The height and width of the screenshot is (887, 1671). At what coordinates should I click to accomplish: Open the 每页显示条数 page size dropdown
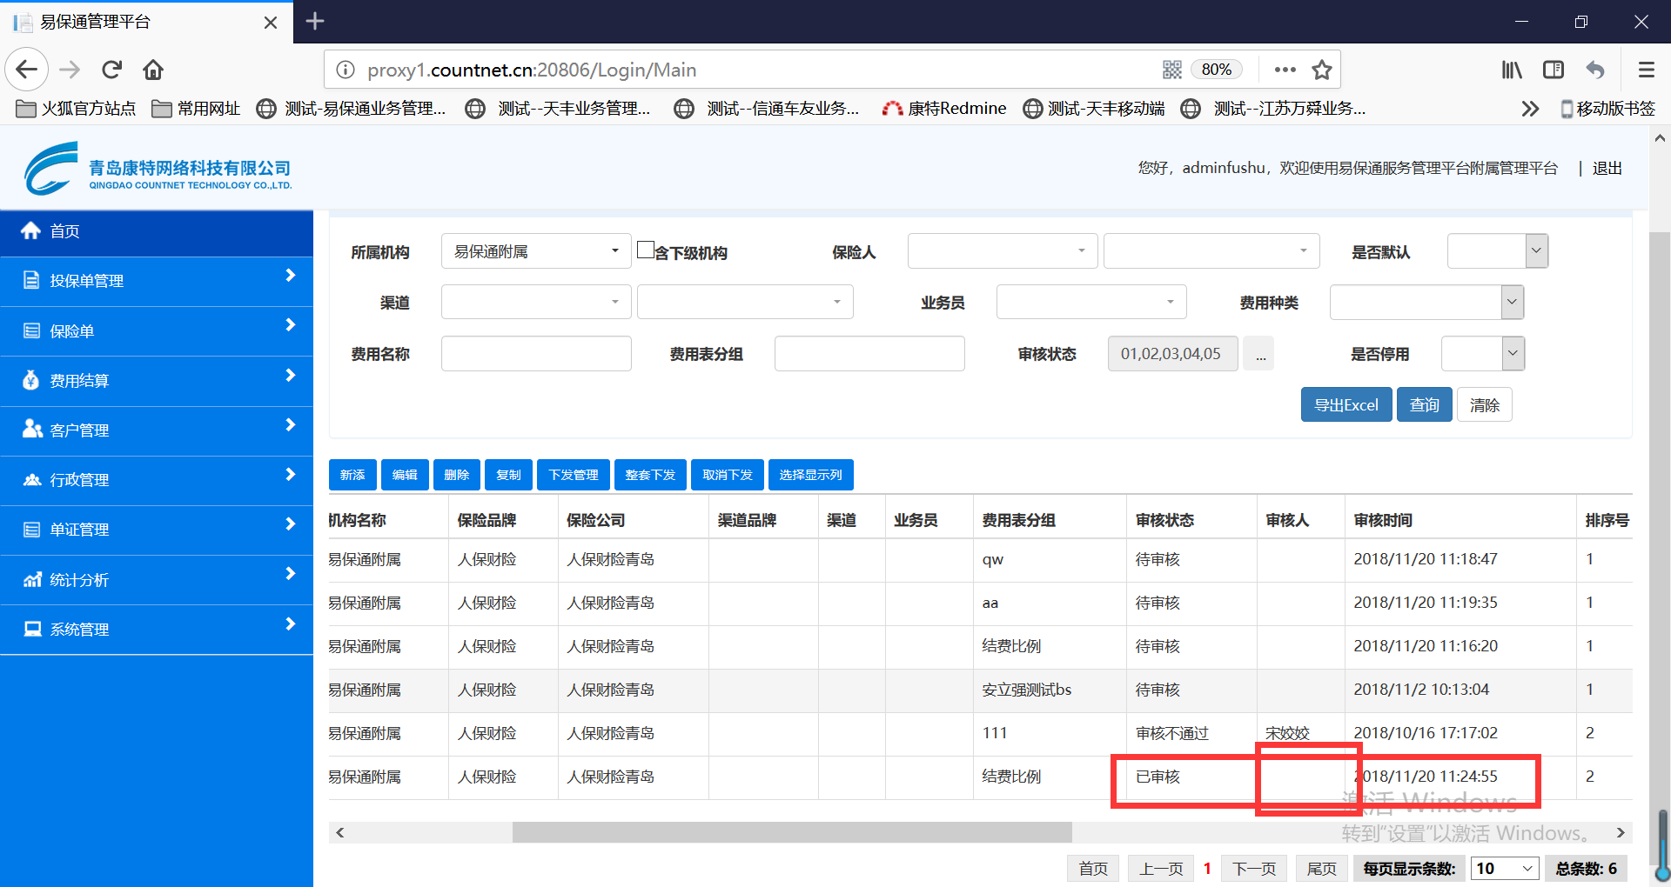1505,869
